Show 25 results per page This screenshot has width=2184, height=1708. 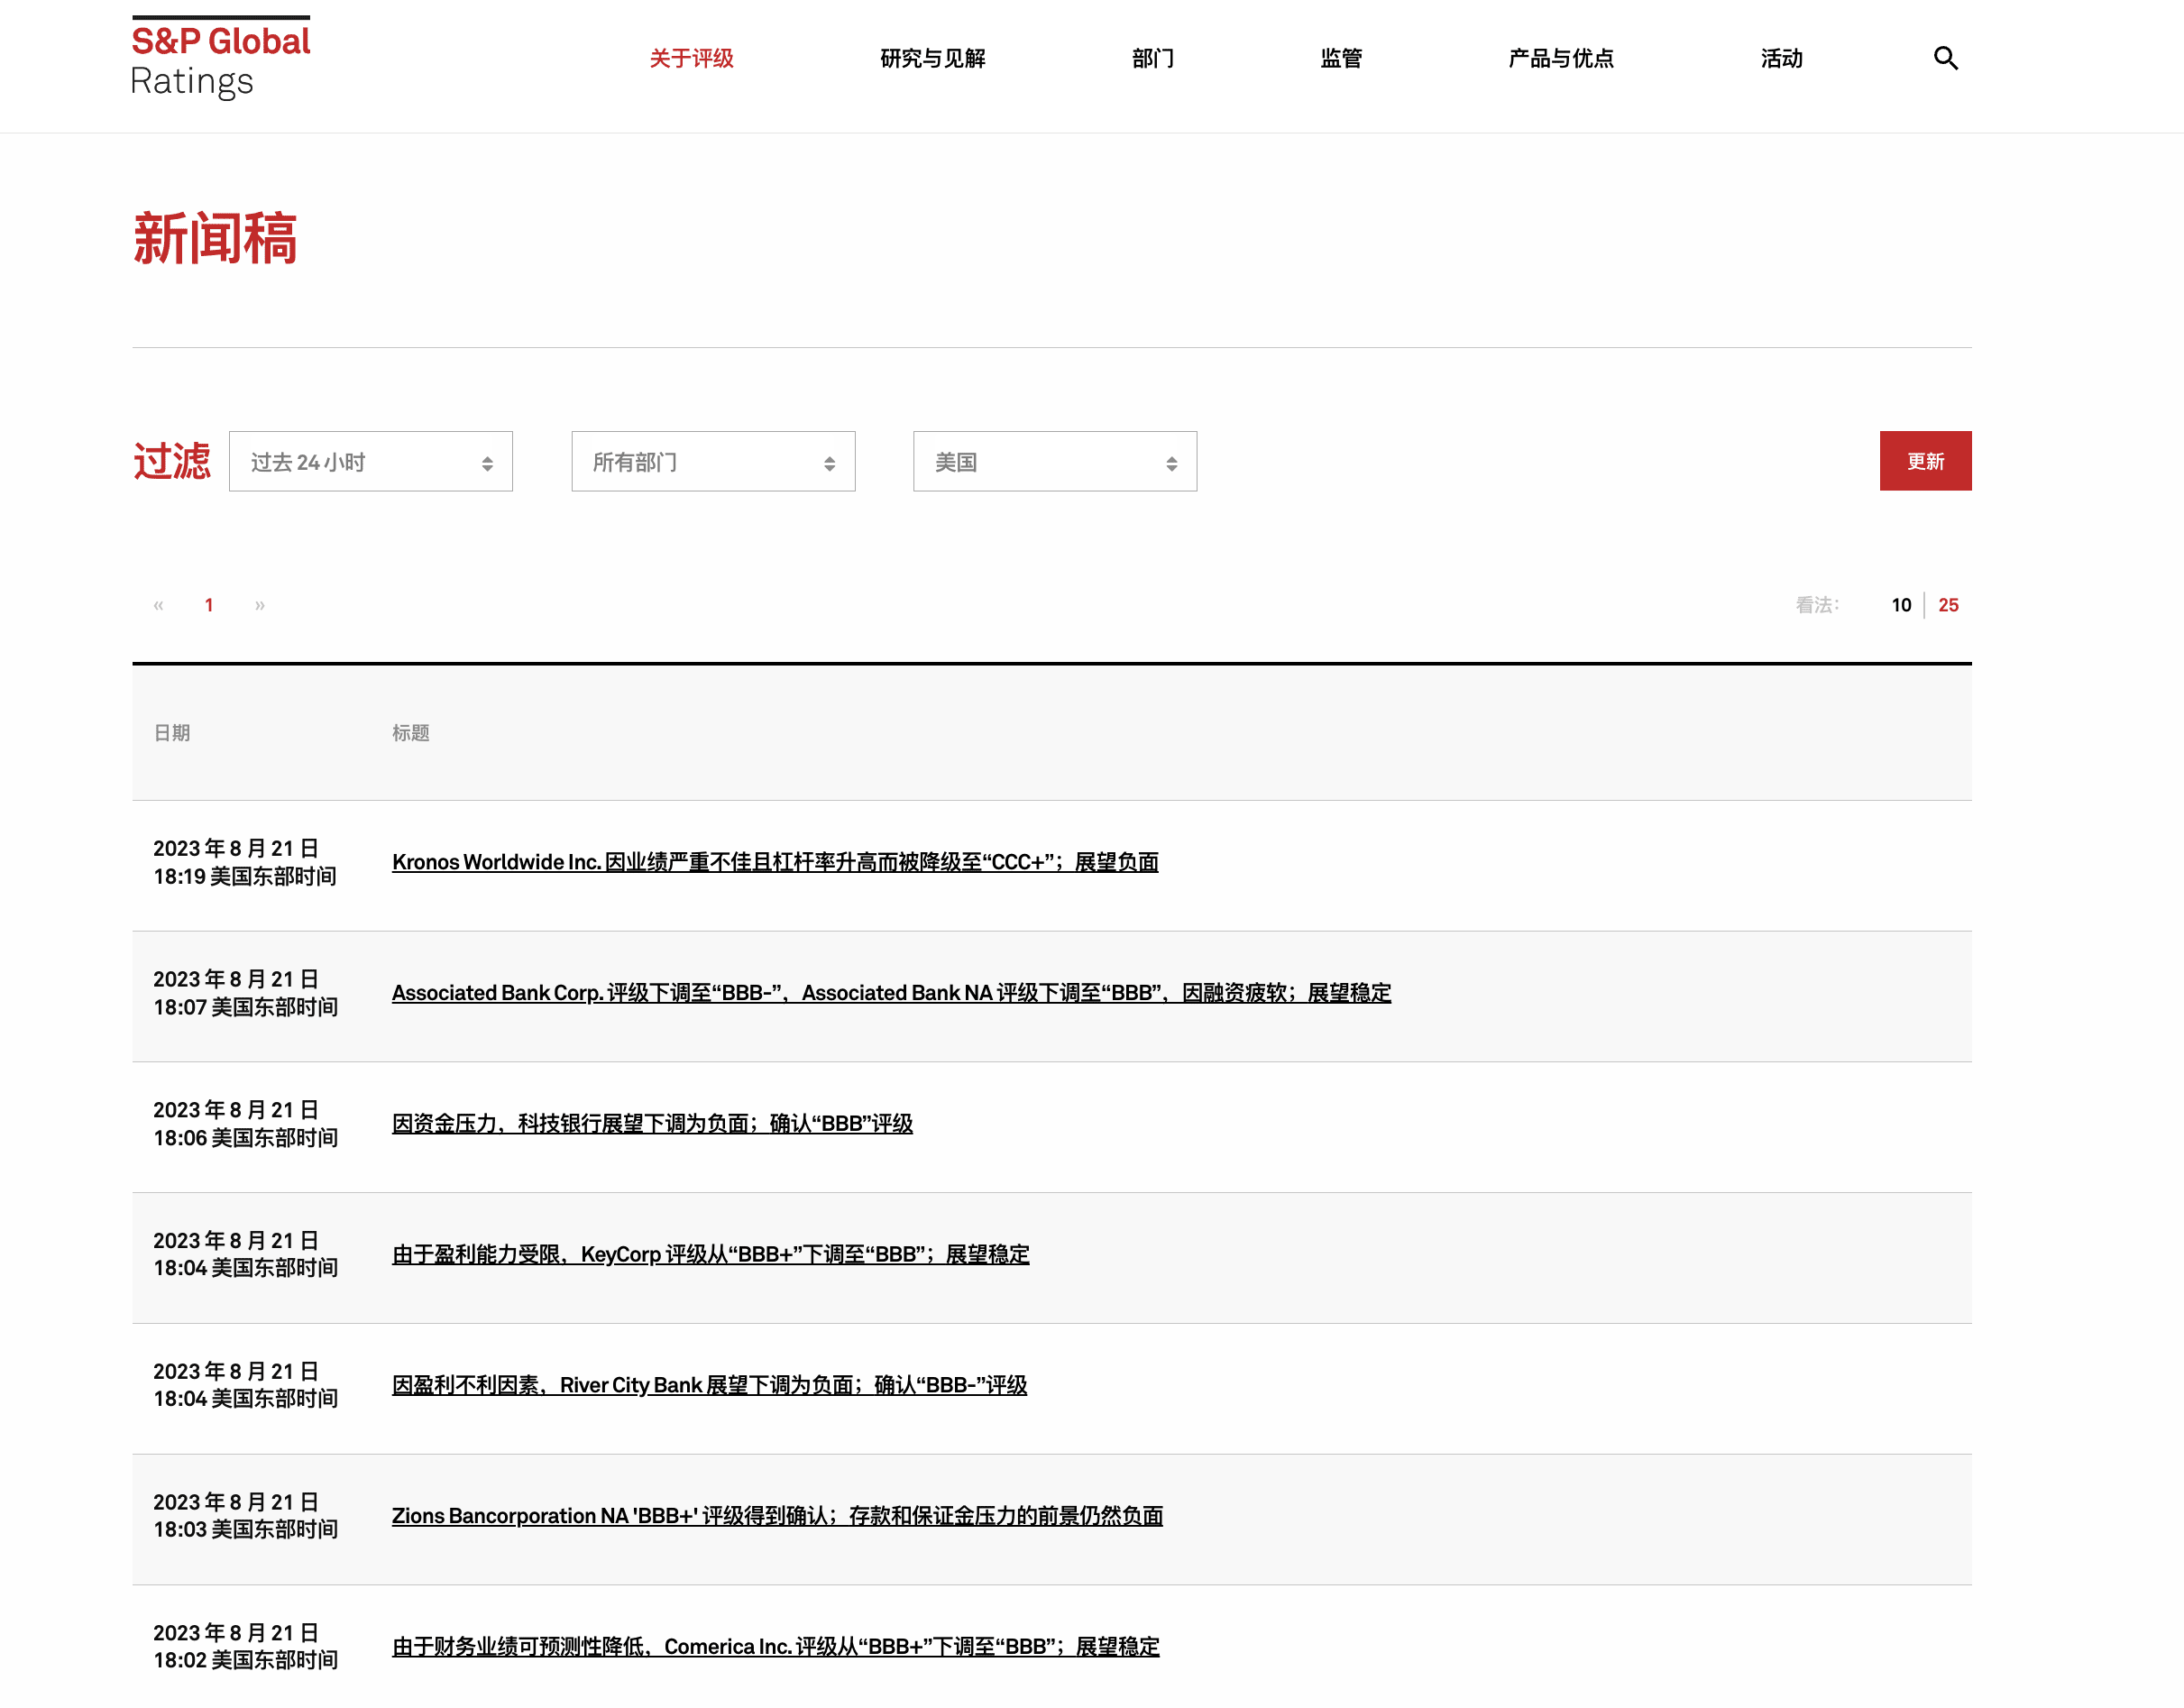(1947, 605)
